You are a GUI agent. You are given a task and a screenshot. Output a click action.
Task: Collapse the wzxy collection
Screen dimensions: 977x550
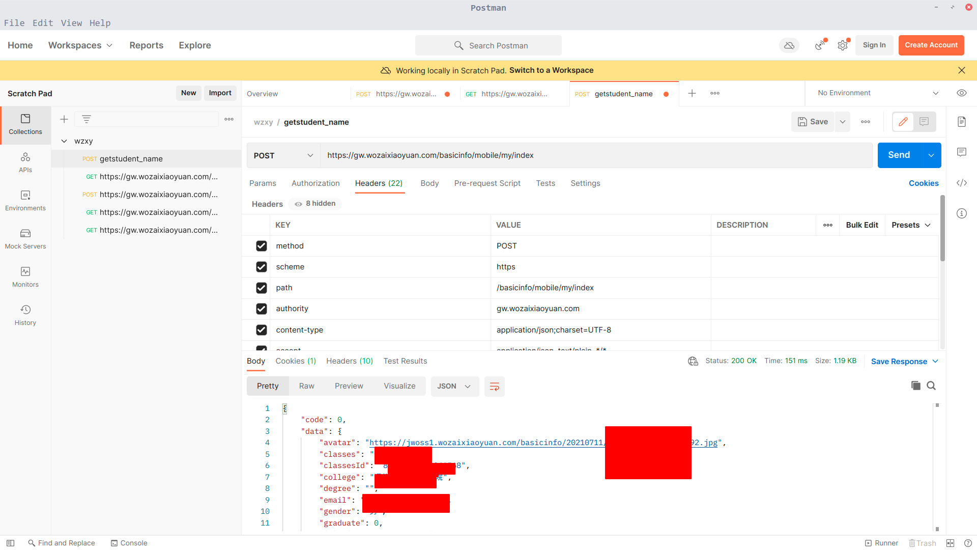(x=64, y=141)
